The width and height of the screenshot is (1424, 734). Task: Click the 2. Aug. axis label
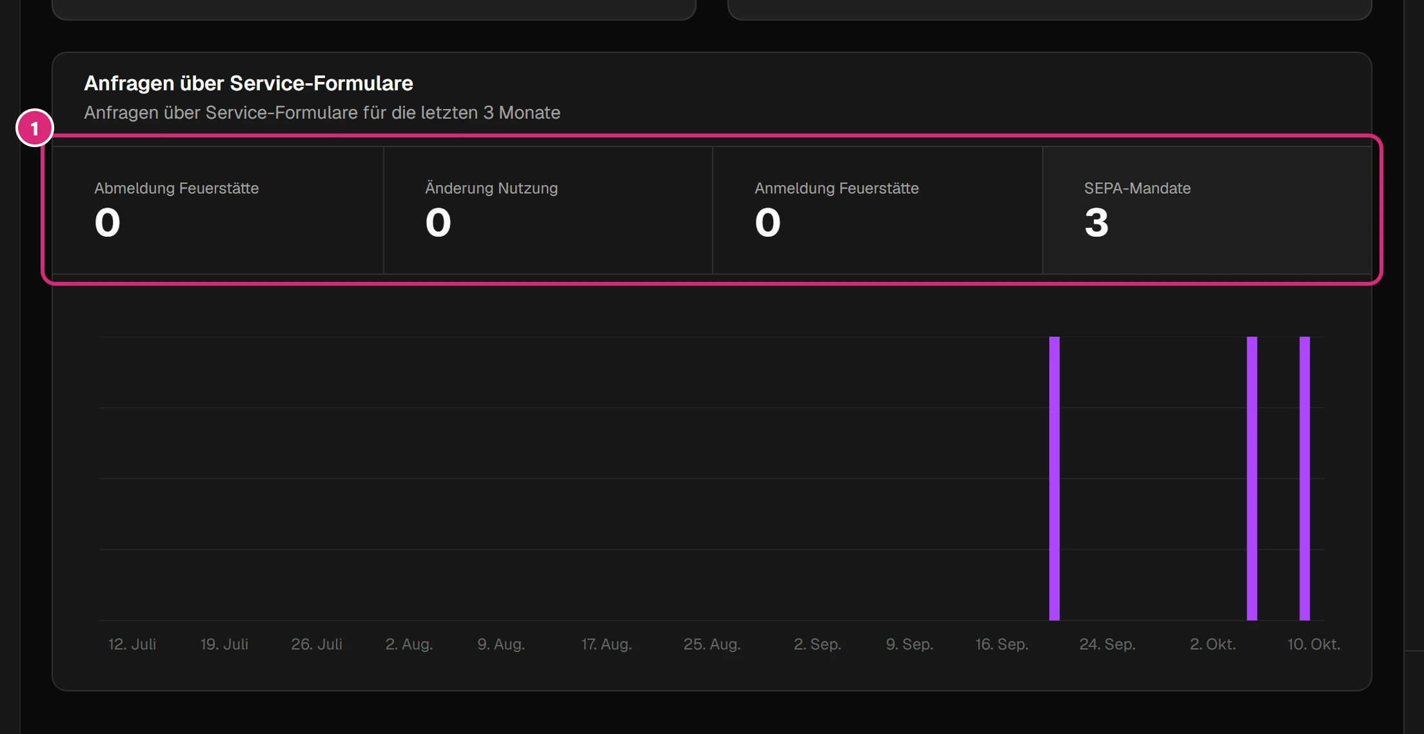[x=409, y=644]
